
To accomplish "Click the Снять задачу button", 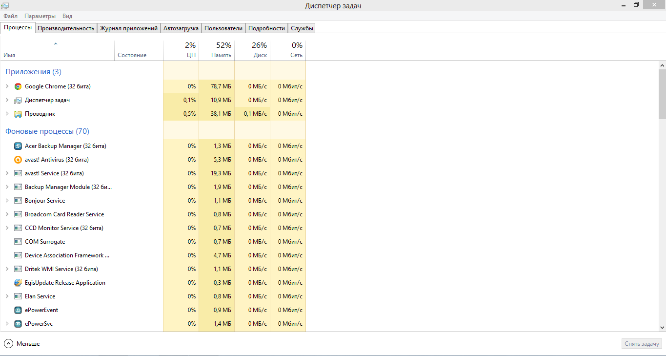I will click(642, 344).
